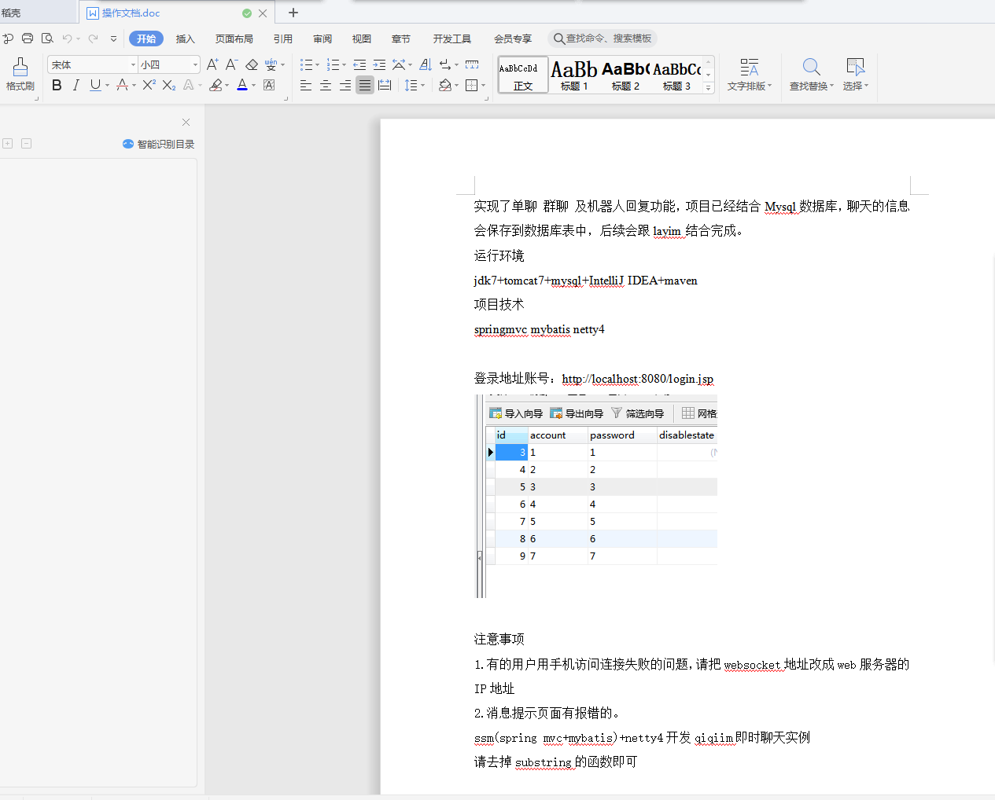Click the superscript icon
This screenshot has width=995, height=800.
(x=148, y=85)
